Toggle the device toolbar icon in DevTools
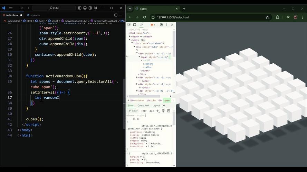This screenshot has height=172, width=307. click(135, 25)
